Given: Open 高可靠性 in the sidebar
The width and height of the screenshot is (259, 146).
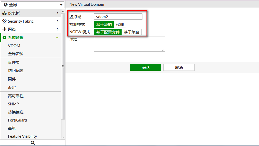Looking at the screenshot, I should (16, 96).
